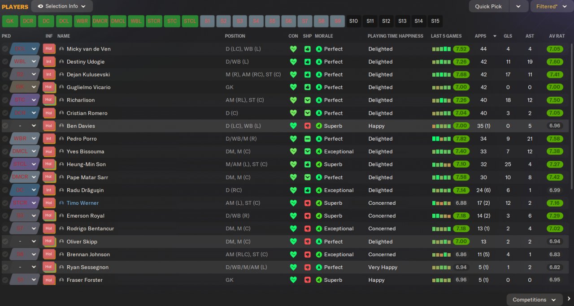574x306 pixels.
Task: Click the Int info badge for Destiny Udogie
Action: 49,61
